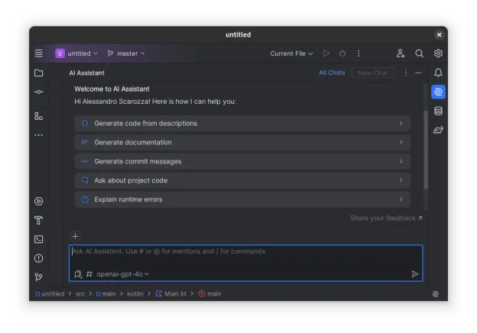Open the Git tool window
The width and height of the screenshot is (477, 333).
pos(38,277)
